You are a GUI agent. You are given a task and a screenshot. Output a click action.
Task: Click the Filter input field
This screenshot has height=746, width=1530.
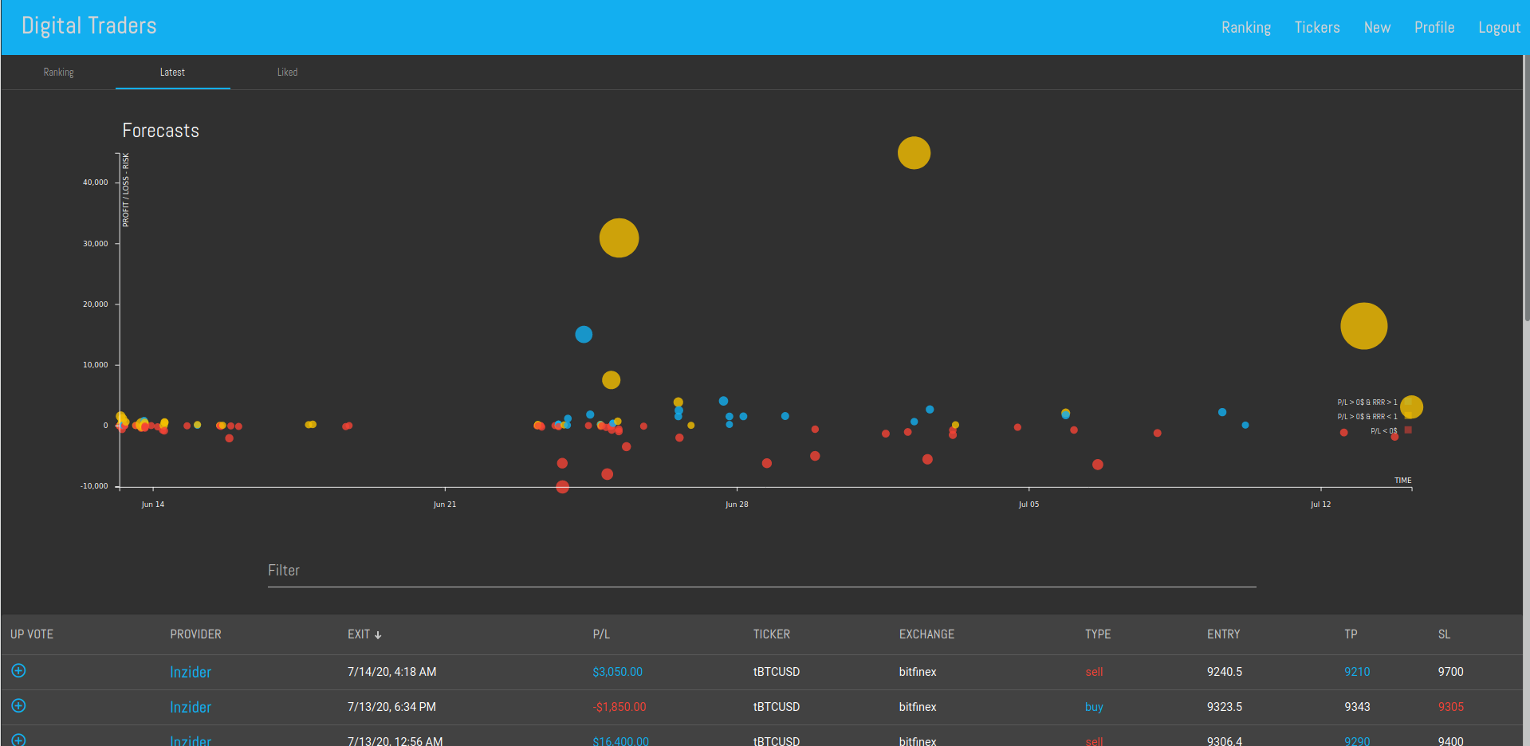(x=761, y=571)
